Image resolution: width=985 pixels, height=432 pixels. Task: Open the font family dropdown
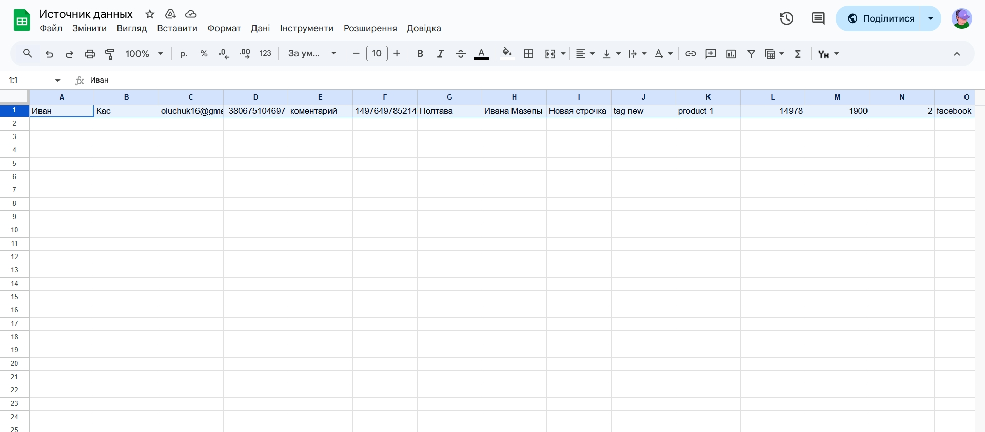(x=312, y=54)
